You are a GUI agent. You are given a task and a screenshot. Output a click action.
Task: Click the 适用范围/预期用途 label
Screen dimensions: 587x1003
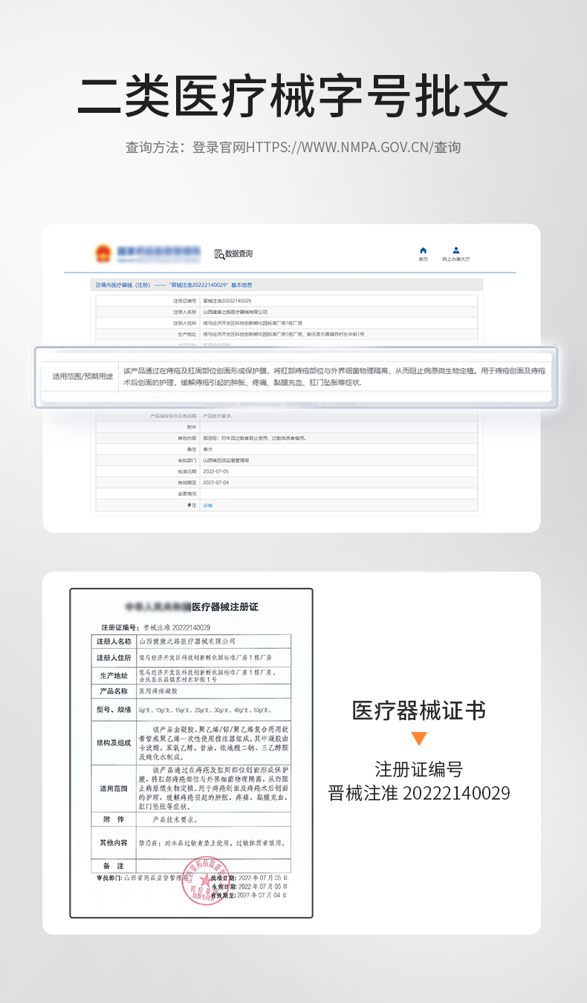coord(82,376)
